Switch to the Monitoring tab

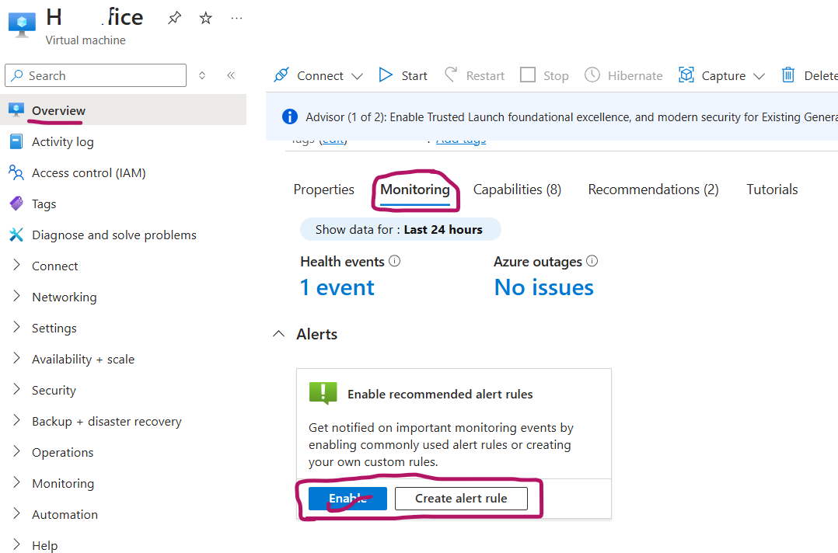[415, 189]
